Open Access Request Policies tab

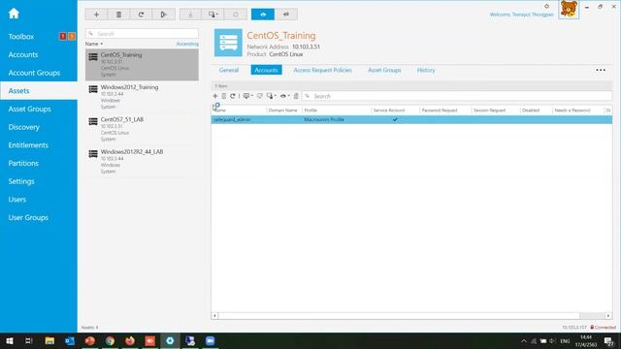point(323,70)
